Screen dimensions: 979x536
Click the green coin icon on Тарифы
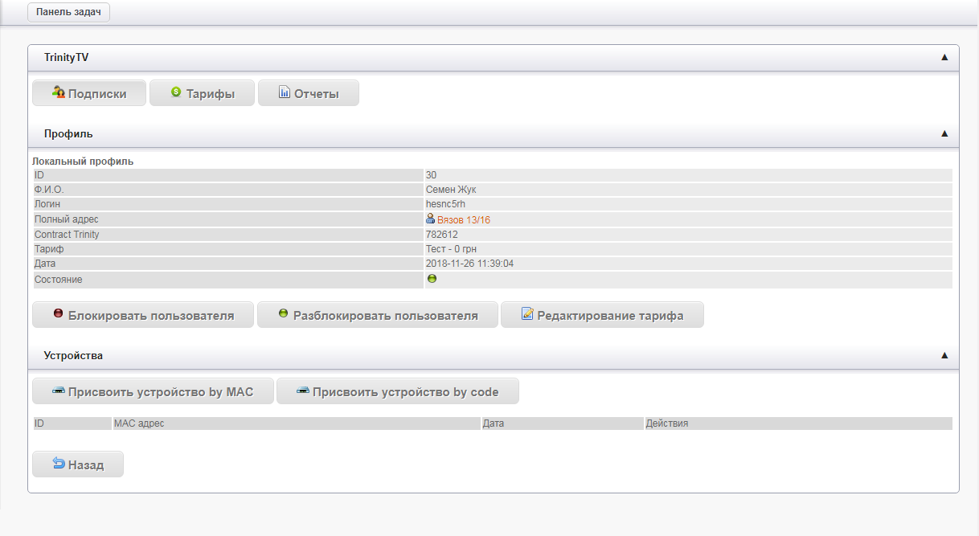click(176, 92)
